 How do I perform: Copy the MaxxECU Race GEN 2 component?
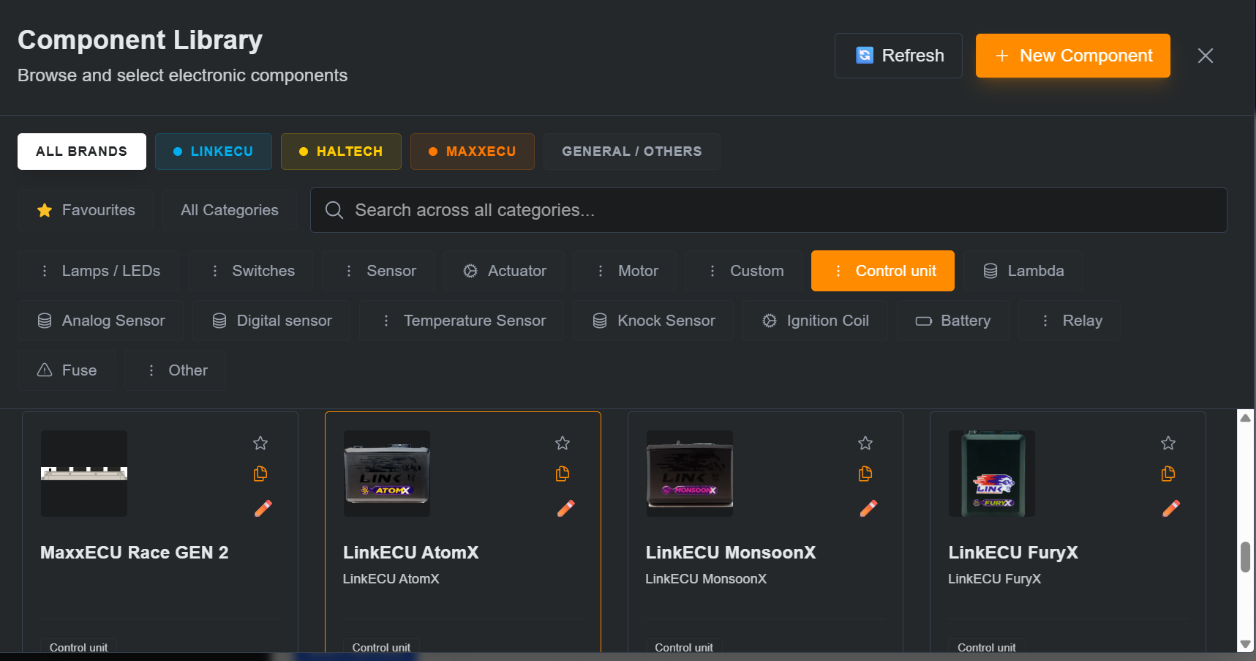click(x=260, y=474)
